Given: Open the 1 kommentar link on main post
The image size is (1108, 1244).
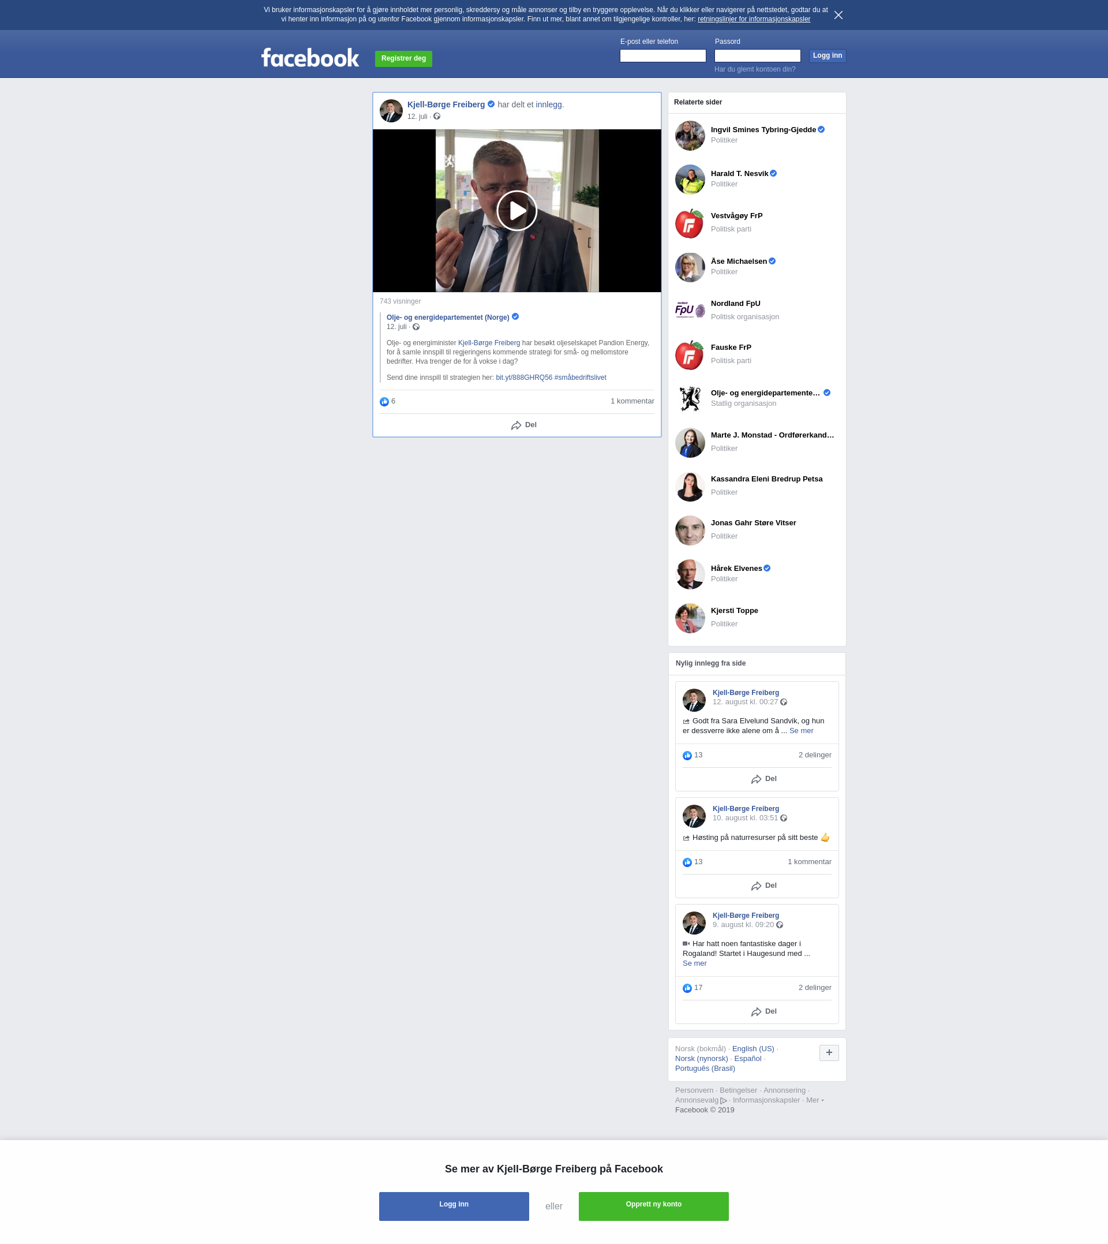Looking at the screenshot, I should coord(632,401).
